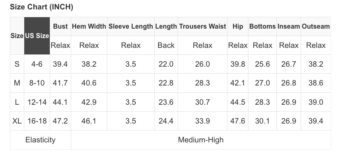Viewport: 343px width, 162px height.
Task: Click hip value 44.5 for size L
Action: [238, 102]
